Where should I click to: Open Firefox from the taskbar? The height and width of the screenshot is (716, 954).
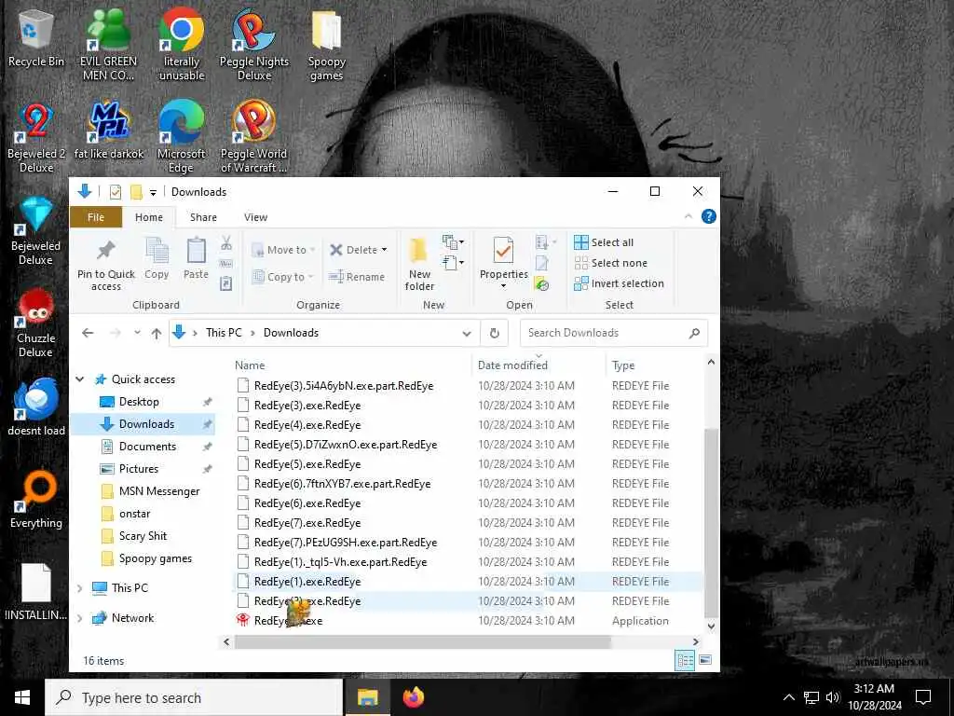414,697
